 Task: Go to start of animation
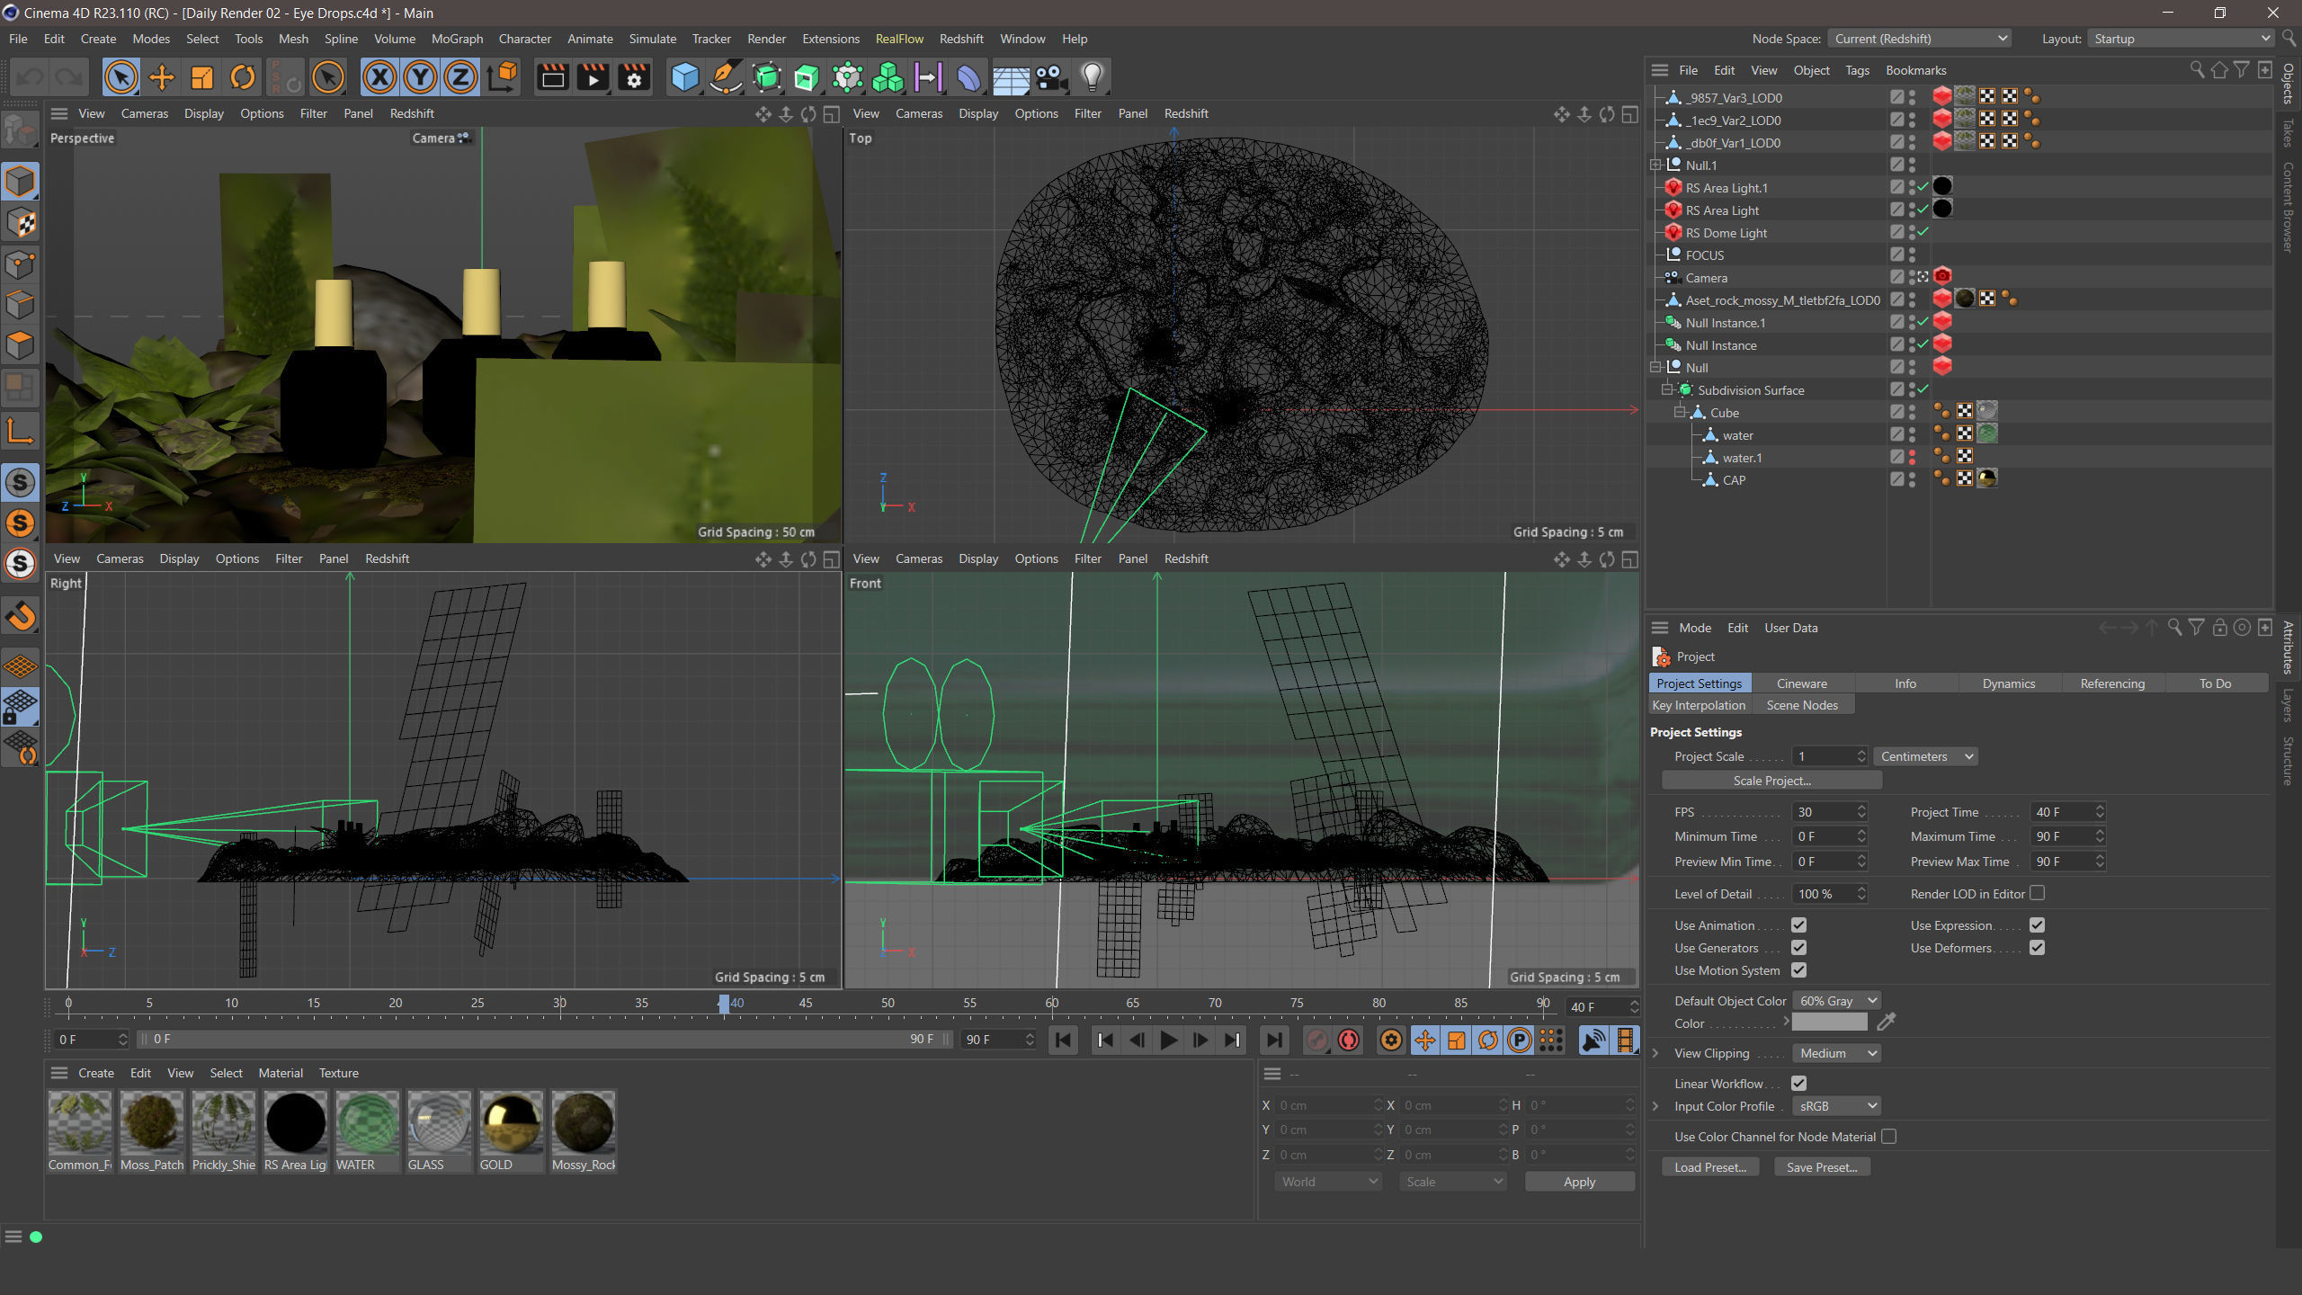pyautogui.click(x=1063, y=1040)
